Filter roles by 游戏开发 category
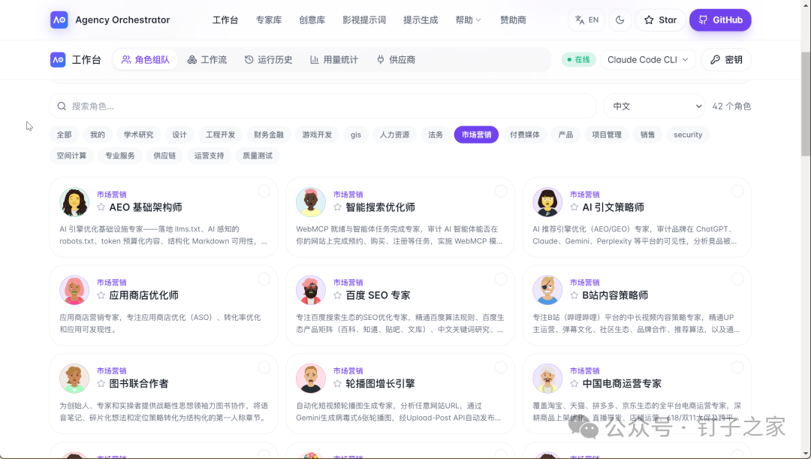The height and width of the screenshot is (459, 811). [317, 134]
